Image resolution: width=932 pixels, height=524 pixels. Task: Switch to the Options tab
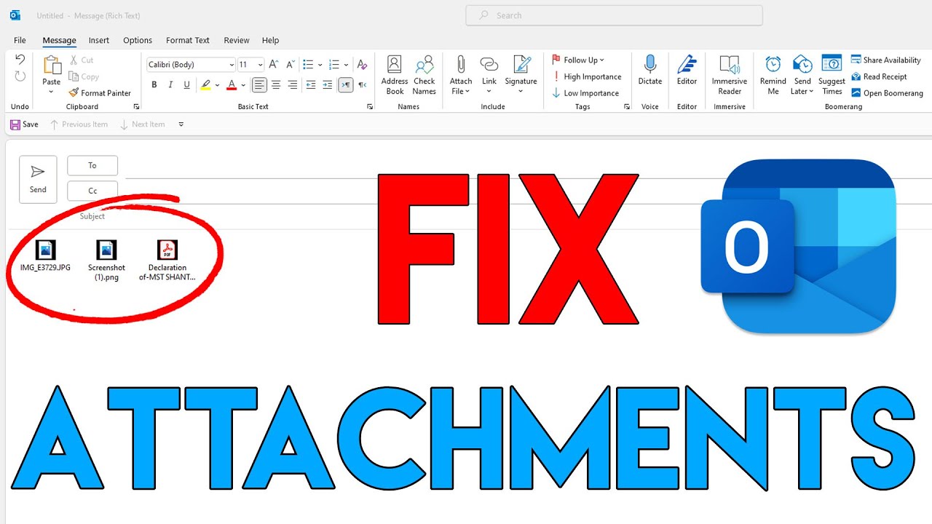[138, 40]
